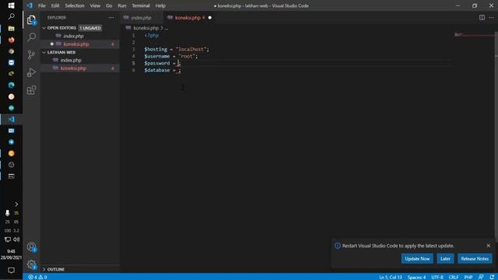Click Ln 5, Col 13 status item
498x280 pixels.
(391, 277)
